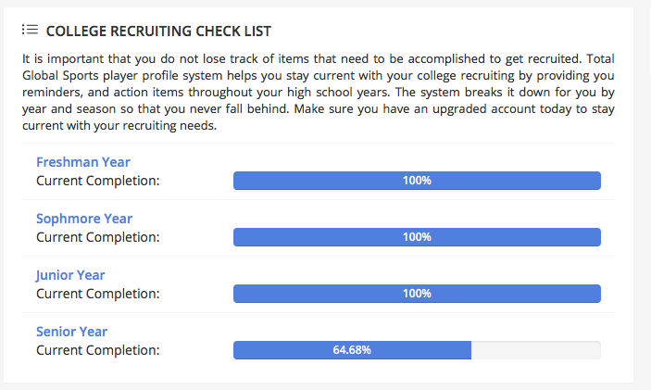Click the 100% label in the Junior bar
Image resolution: width=651 pixels, height=390 pixels.
coord(417,294)
